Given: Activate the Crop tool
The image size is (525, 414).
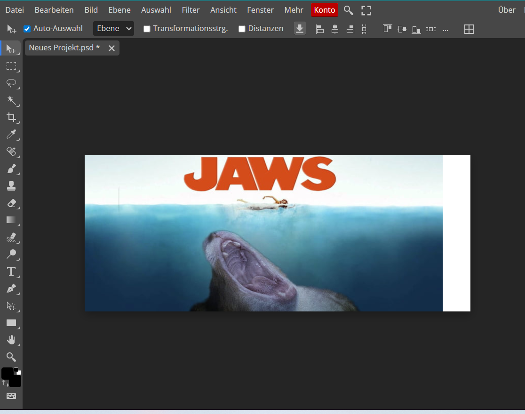Looking at the screenshot, I should point(11,118).
